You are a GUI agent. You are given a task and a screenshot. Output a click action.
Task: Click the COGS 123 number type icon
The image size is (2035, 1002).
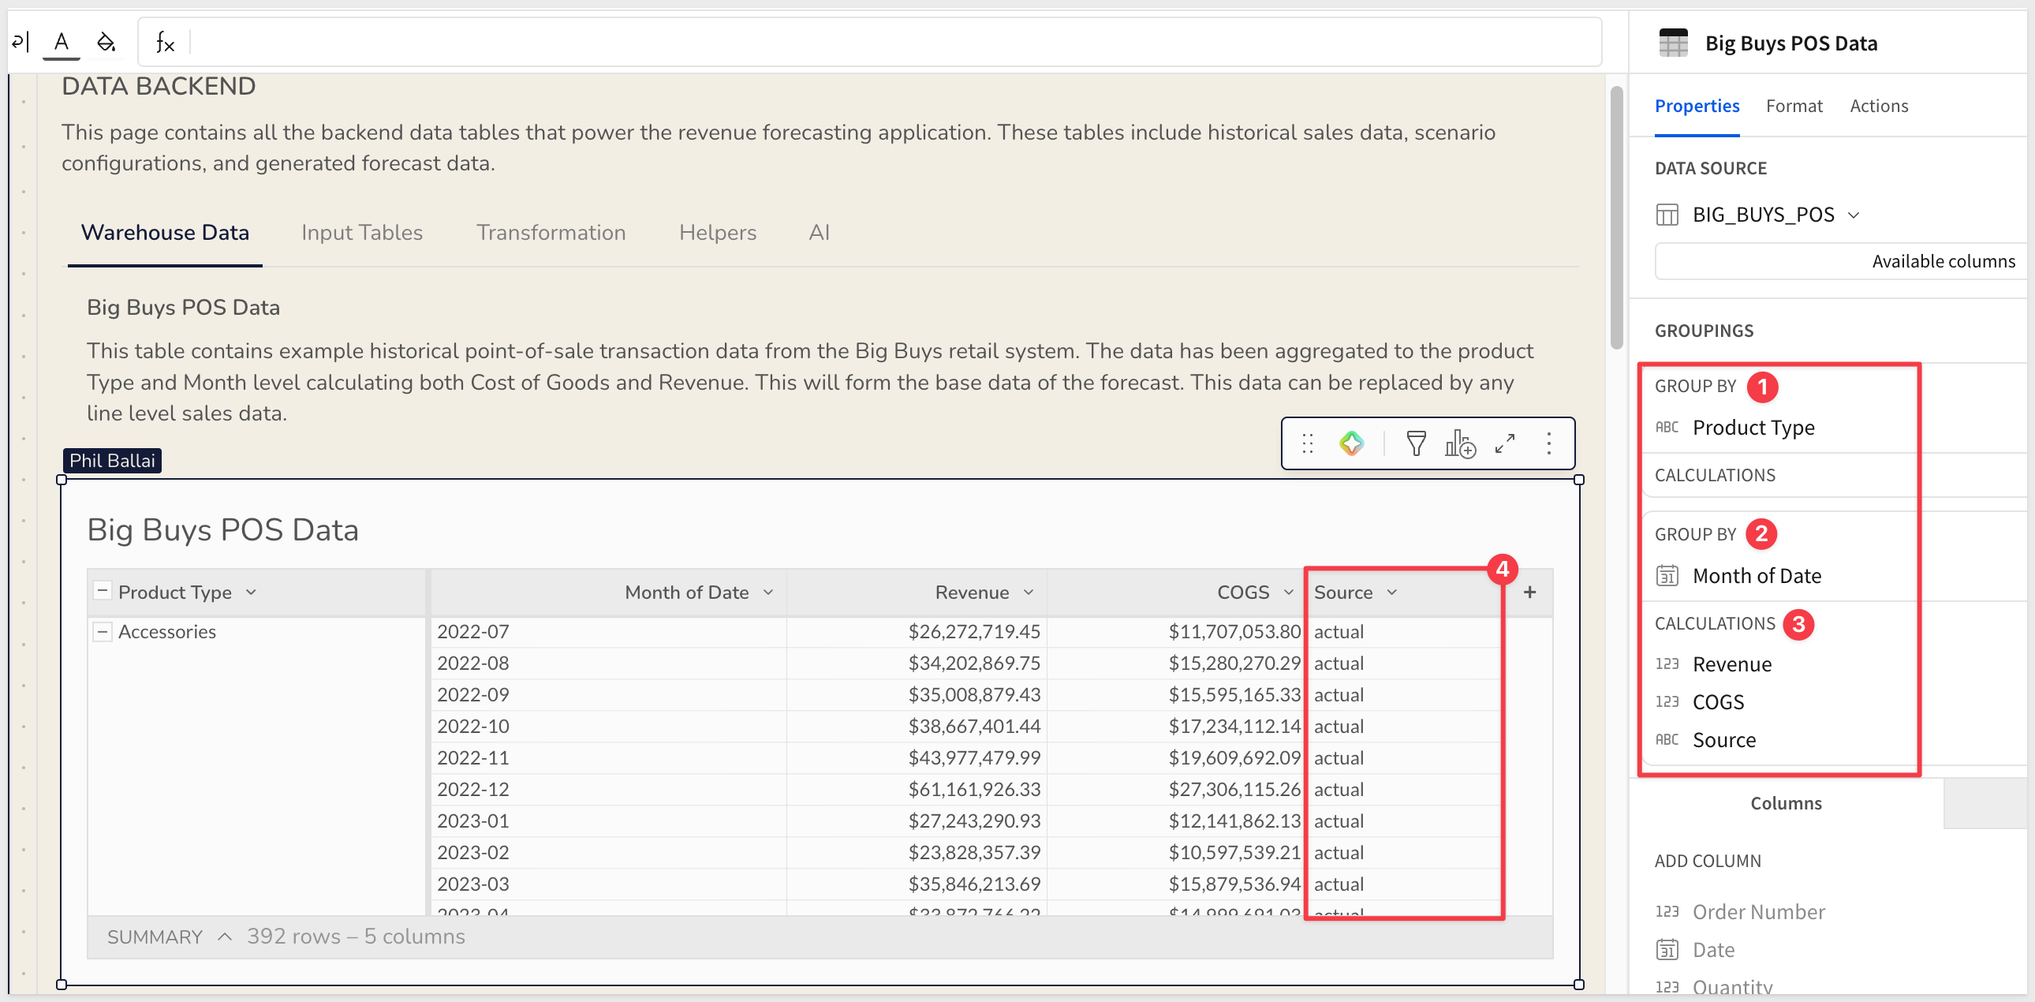click(1667, 702)
